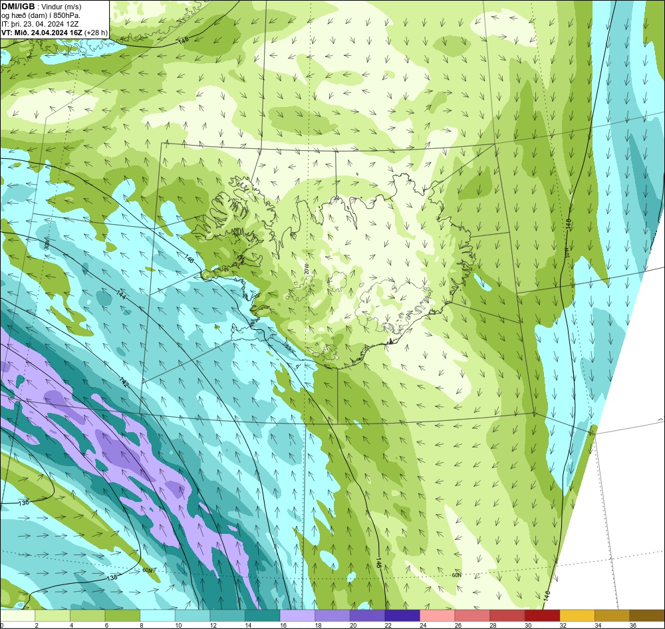Click the legend number '30'
665x629 pixels.
click(528, 625)
